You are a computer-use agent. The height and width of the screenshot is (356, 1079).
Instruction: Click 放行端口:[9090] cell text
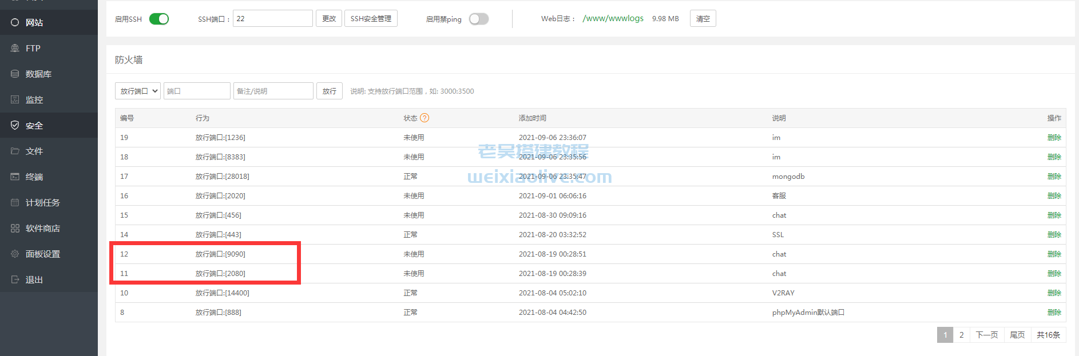[x=220, y=254]
